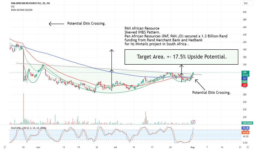Click the Jul label on the date axis
254x150 pixels.
pyautogui.click(x=115, y=147)
